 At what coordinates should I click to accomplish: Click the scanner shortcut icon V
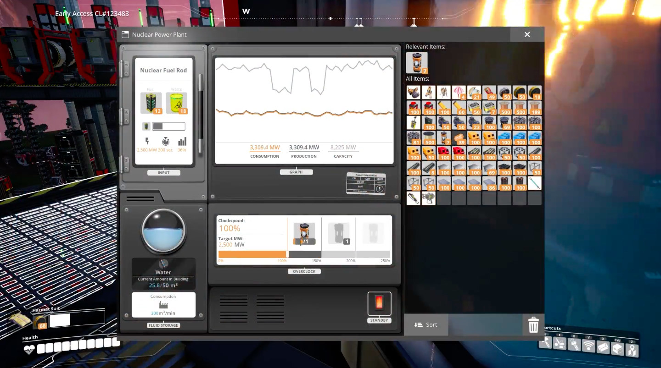[588, 346]
